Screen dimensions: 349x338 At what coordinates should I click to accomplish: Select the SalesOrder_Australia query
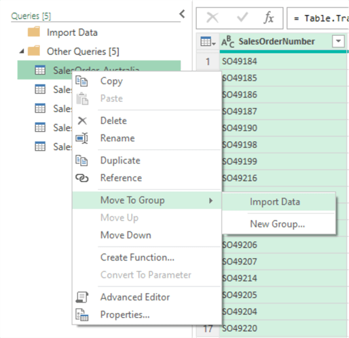coord(99,70)
